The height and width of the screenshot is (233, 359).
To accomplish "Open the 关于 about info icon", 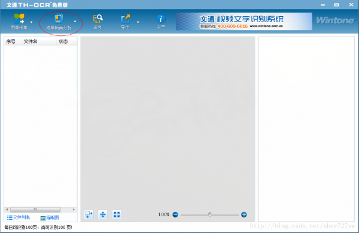I will click(x=161, y=19).
